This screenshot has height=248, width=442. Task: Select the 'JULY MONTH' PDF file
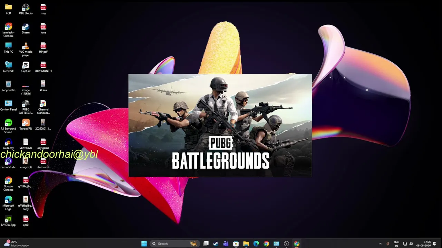click(43, 67)
